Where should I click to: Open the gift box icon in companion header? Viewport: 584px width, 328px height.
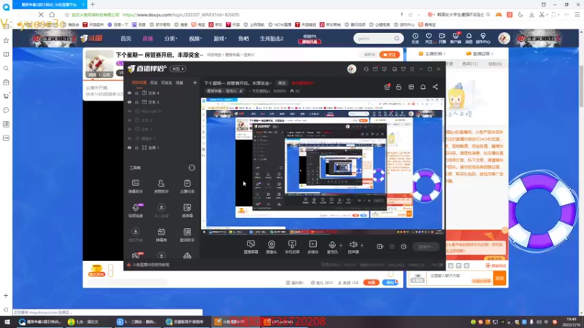[387, 87]
